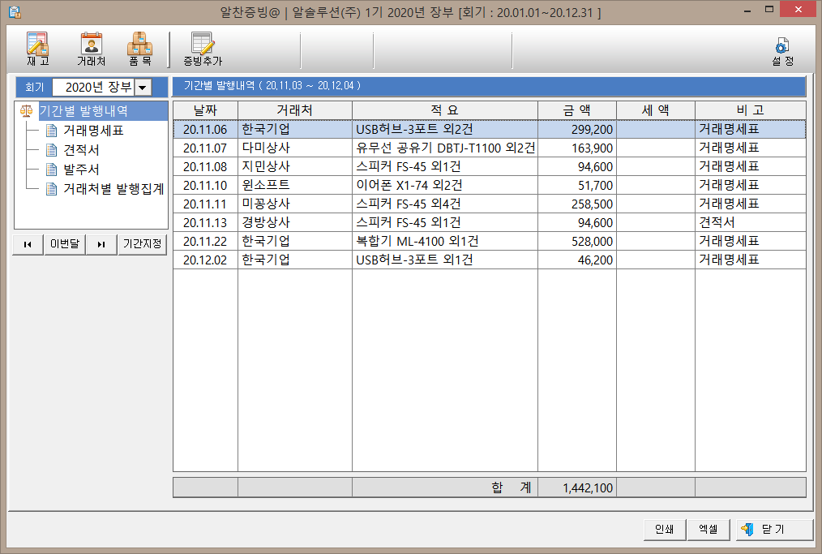Click the 견적서 remark cell in the 20.11.13 row
822x554 pixels.
[750, 222]
